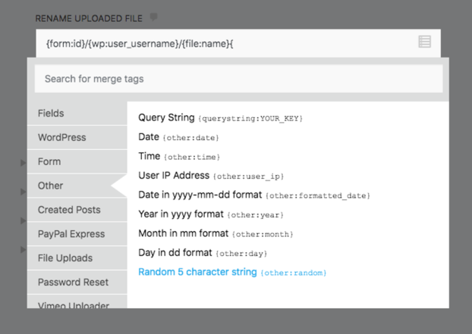The image size is (472, 334).
Task: Open the Form merge tag category
Action: click(77, 161)
